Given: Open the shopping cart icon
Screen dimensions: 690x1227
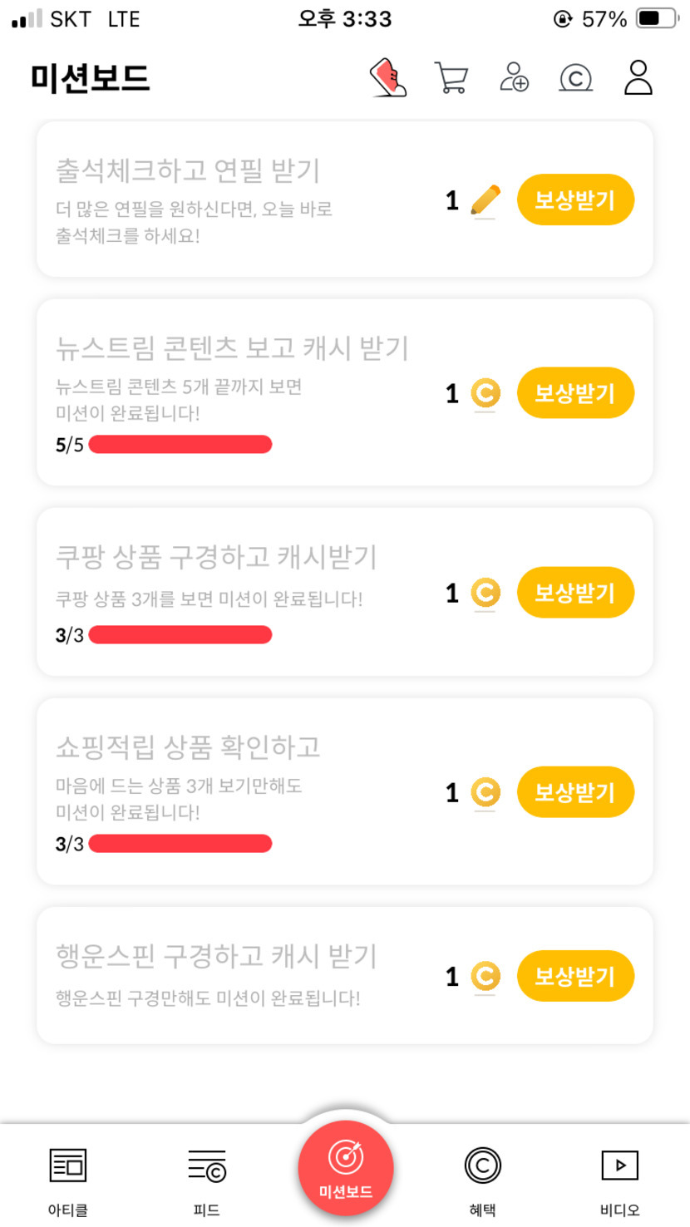Looking at the screenshot, I should [451, 78].
